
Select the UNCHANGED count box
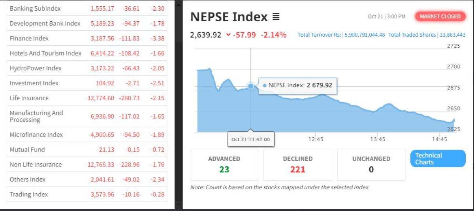tap(371, 165)
